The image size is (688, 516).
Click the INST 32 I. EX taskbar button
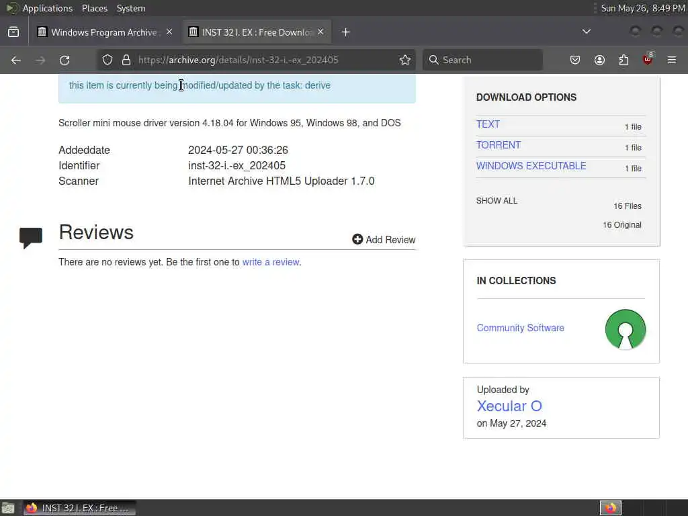pos(79,509)
